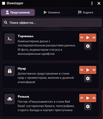This screenshot has height=119, width=103.
Task: Toggle preview eye for Розыск
Action: [x=82, y=98]
